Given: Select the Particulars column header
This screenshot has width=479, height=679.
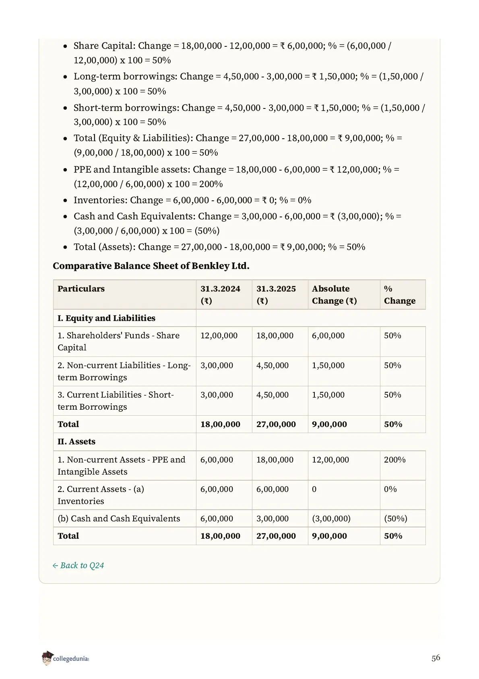Looking at the screenshot, I should tap(125, 295).
